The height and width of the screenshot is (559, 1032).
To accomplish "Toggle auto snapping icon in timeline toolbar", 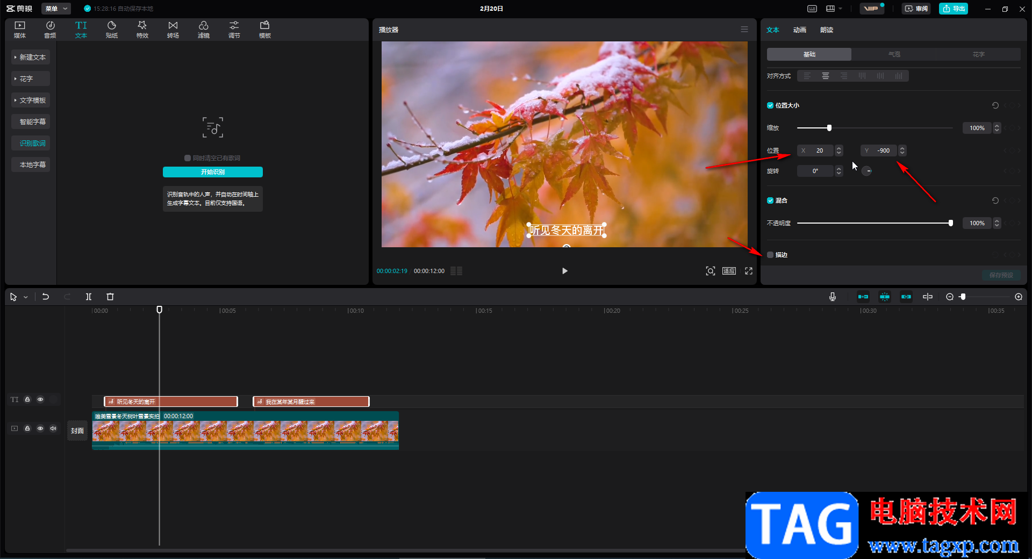I will tap(885, 297).
